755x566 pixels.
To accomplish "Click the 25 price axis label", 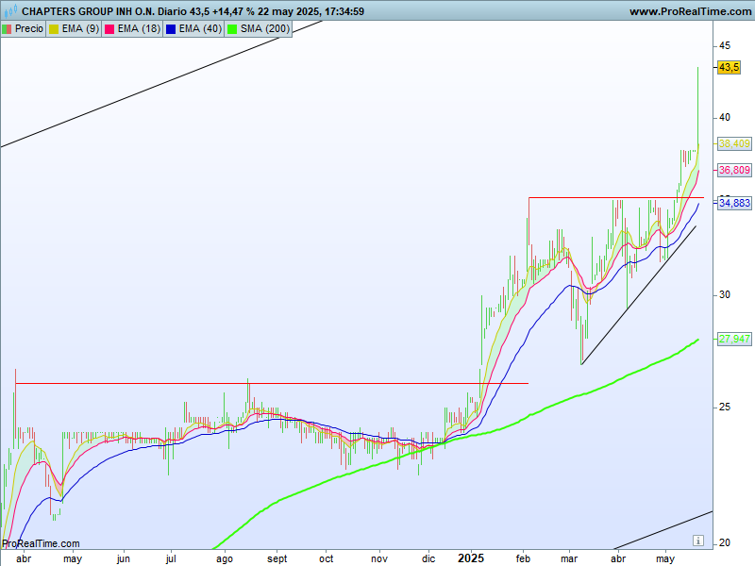I will pos(724,408).
